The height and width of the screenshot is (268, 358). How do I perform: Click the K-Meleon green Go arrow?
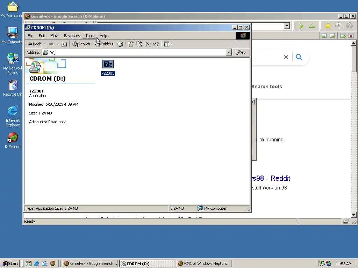(x=301, y=26)
